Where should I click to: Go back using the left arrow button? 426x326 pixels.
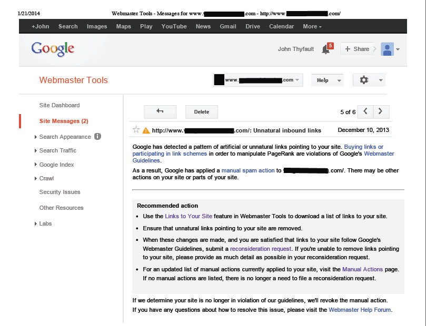point(160,111)
